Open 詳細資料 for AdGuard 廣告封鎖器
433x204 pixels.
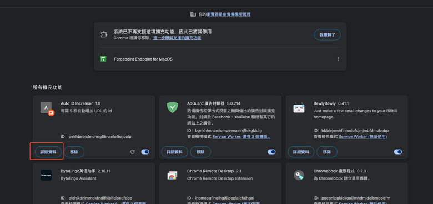(x=174, y=152)
